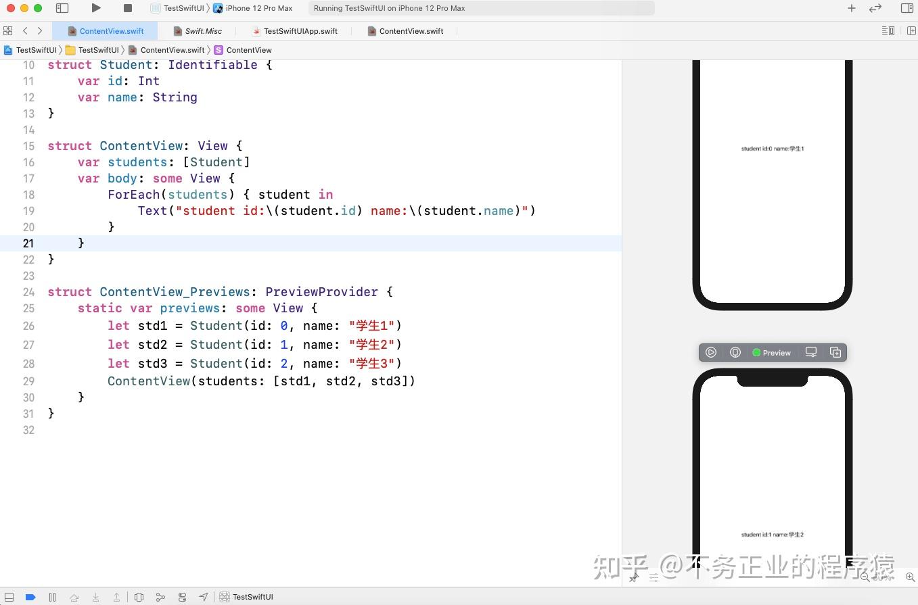
Task: Toggle breakpoints in the debug bar
Action: pos(30,597)
